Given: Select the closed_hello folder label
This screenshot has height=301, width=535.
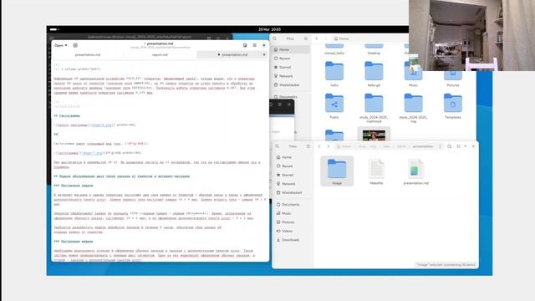Looking at the screenshot, I should (334, 54).
